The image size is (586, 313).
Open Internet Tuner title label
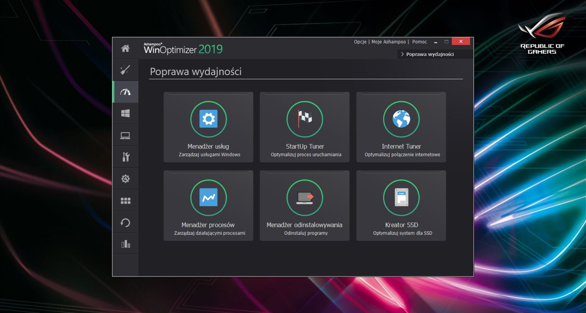pyautogui.click(x=401, y=146)
